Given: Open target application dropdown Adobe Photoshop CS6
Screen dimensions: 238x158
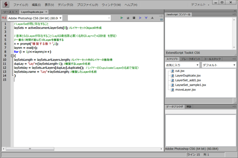Looking at the screenshot, I should click(x=35, y=18).
